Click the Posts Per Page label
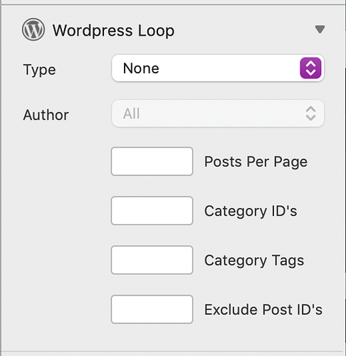 coord(256,162)
